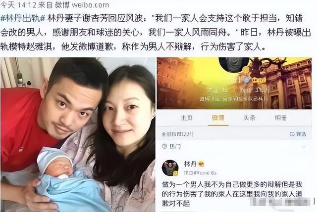Image resolution: width=317 pixels, height=212 pixels.
Task: Select the 微博 tab
Action: [x=218, y=118]
